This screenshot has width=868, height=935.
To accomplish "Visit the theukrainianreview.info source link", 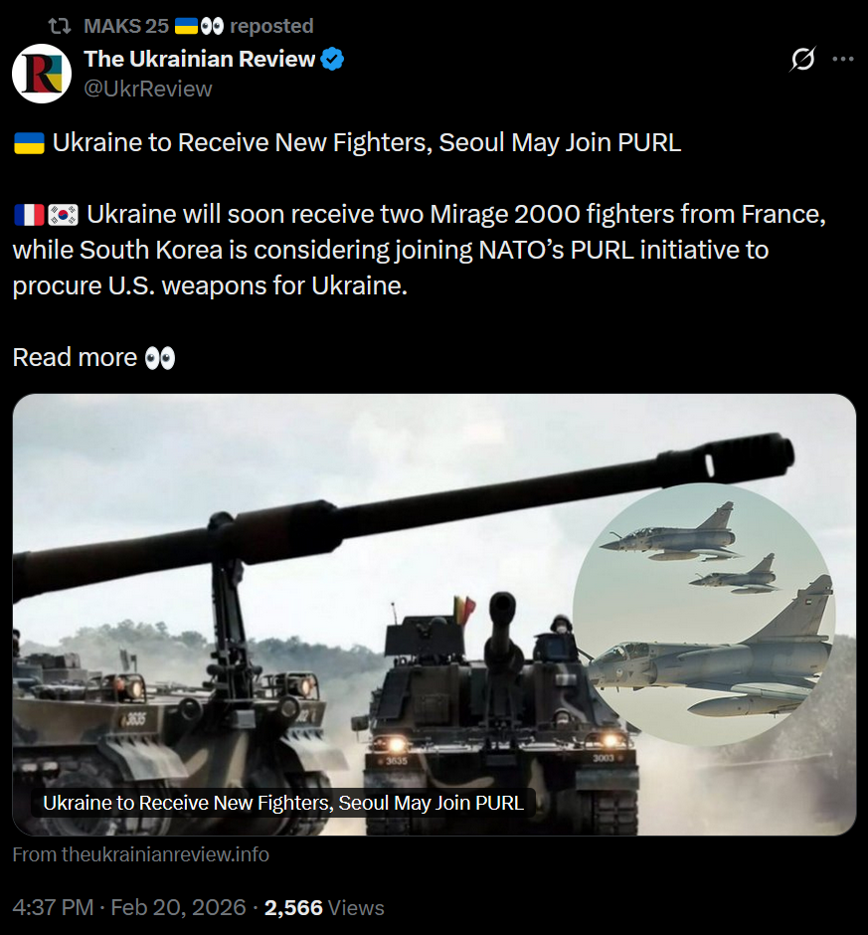I will pyautogui.click(x=141, y=854).
